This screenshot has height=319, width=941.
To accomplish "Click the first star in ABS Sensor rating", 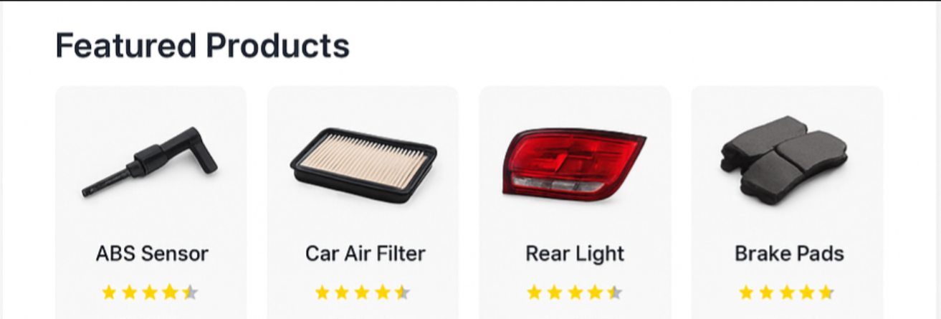I will [x=109, y=292].
